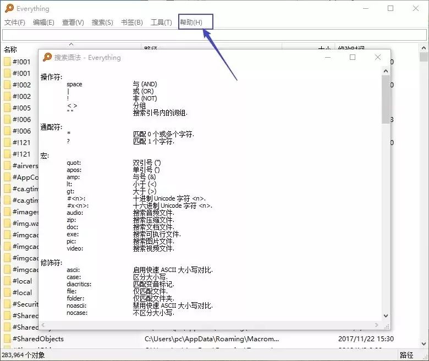Click the folder: modifier entry
This screenshot has width=429, height=361.
click(x=75, y=298)
